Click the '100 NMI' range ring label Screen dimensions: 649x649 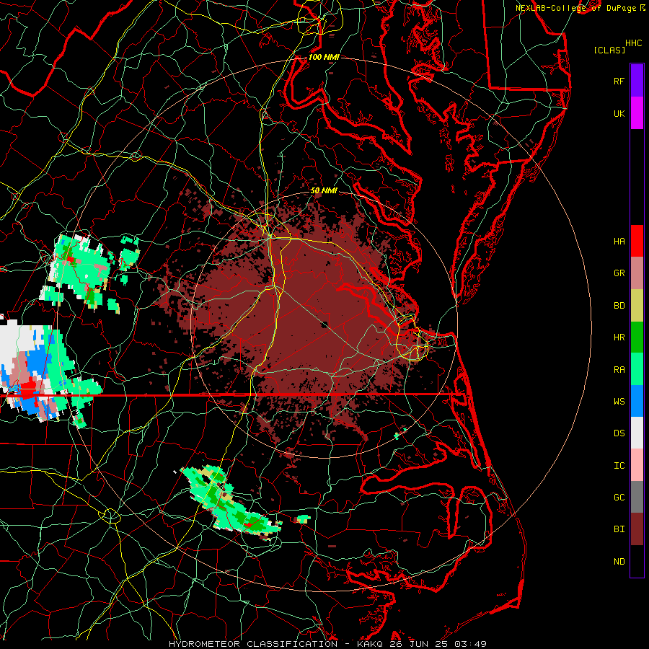coord(324,57)
